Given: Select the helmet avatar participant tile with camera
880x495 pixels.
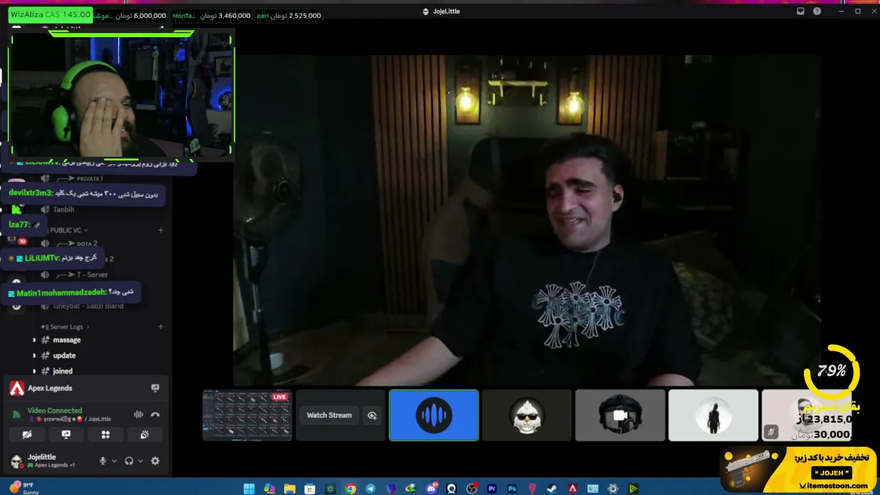Looking at the screenshot, I should [620, 415].
